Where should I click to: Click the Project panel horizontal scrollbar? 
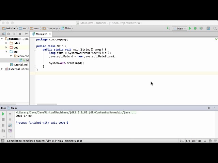(x=8, y=104)
